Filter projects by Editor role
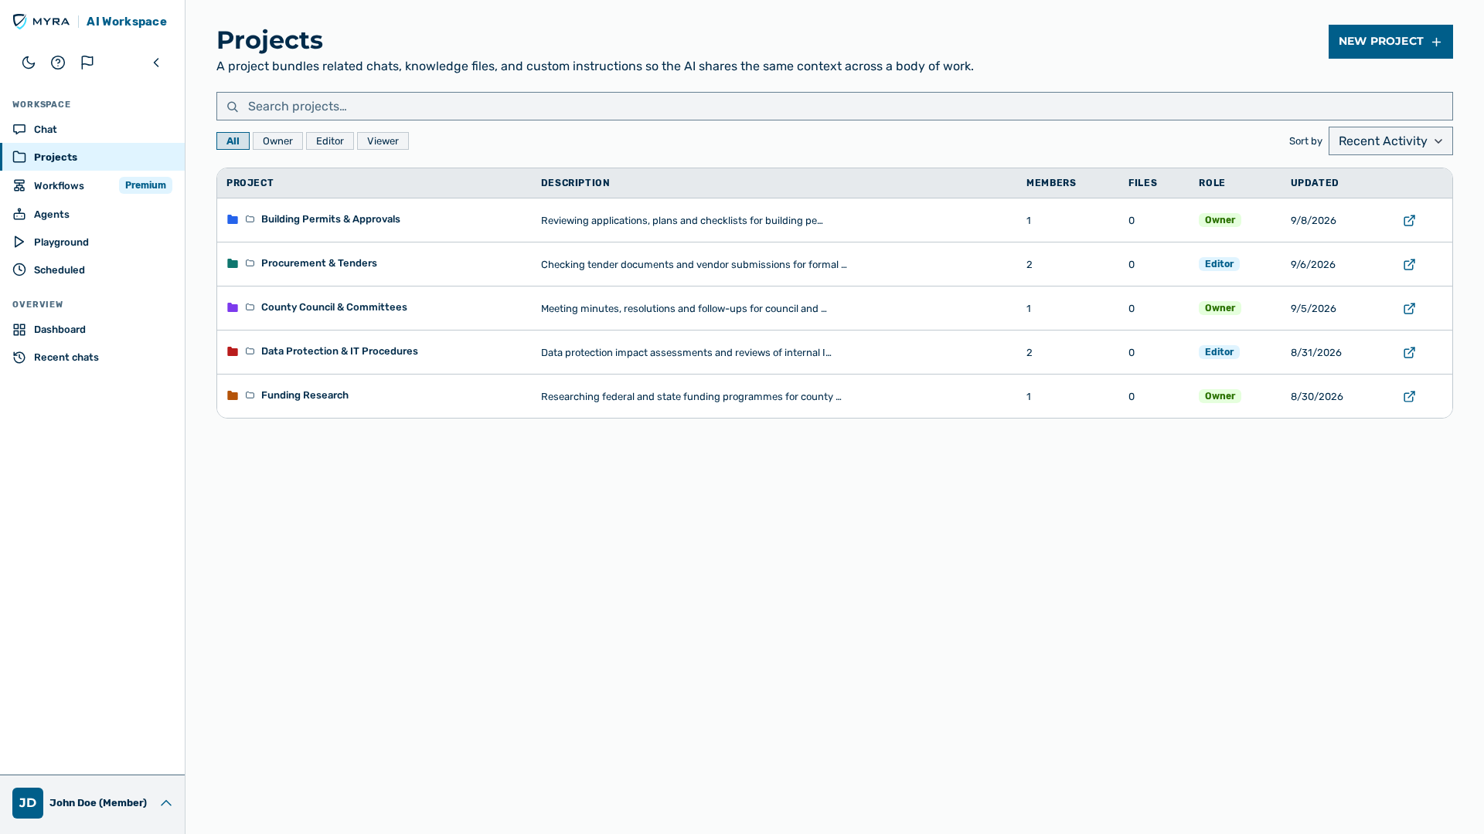Viewport: 1484px width, 834px height. click(x=330, y=141)
